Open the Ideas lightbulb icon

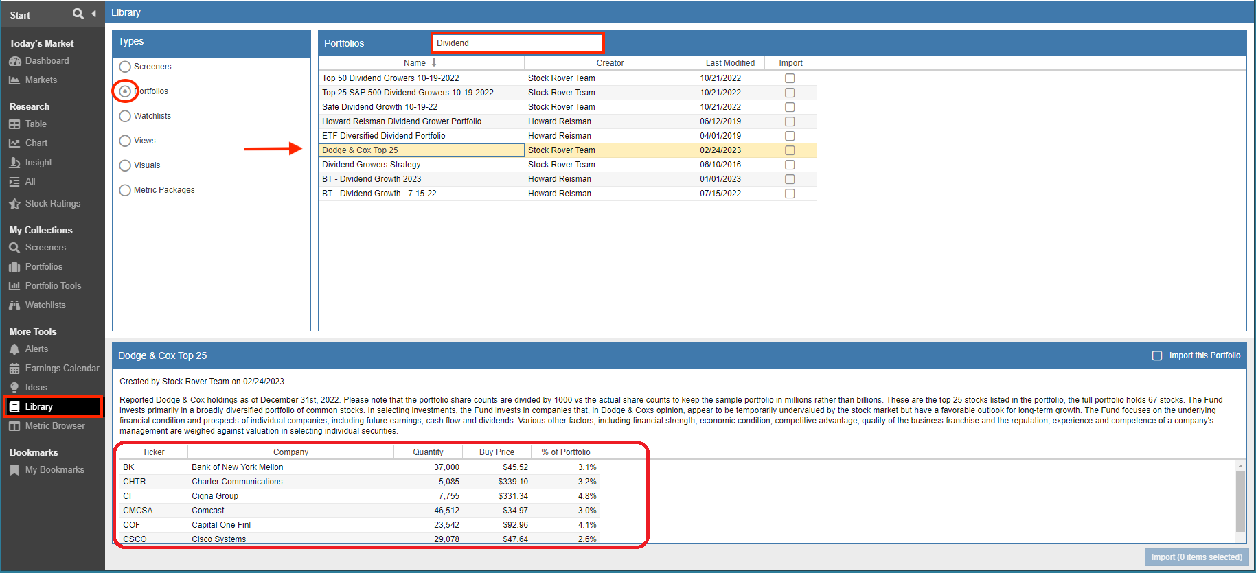(x=14, y=388)
